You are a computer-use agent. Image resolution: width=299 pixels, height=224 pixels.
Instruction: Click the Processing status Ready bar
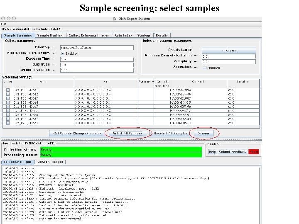point(121,155)
